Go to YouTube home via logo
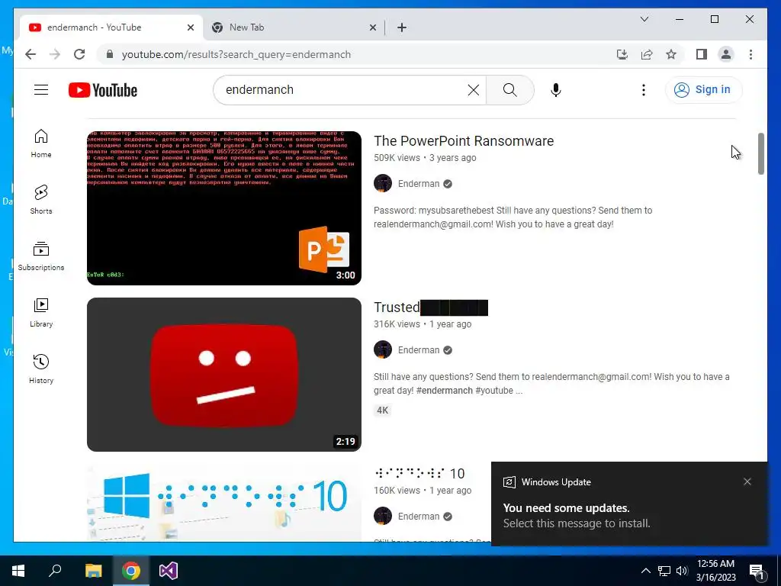Screen dimensions: 781x586 (103, 90)
